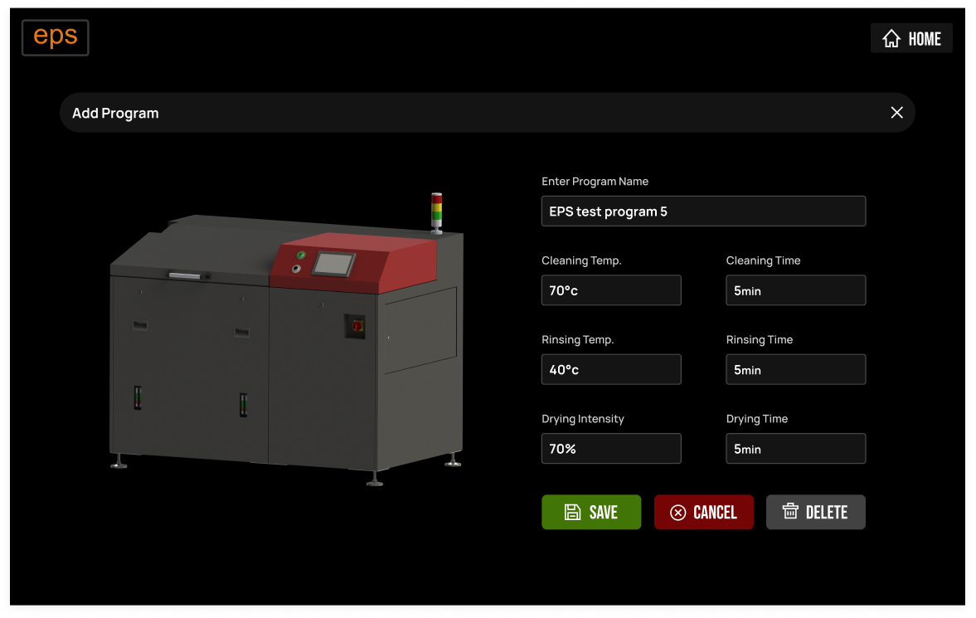Adjust the Drying Intensity percentage field
This screenshot has height=618, width=976.
pyautogui.click(x=611, y=449)
